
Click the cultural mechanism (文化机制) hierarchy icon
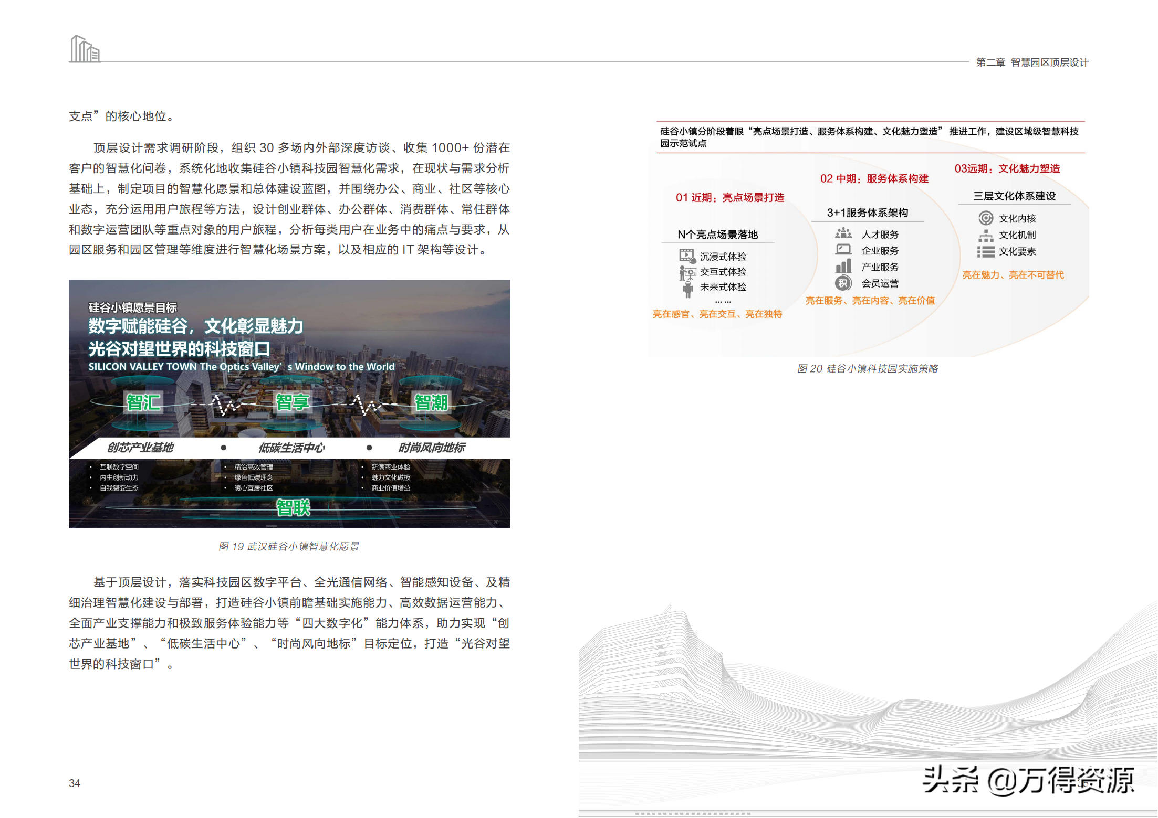[x=985, y=235]
